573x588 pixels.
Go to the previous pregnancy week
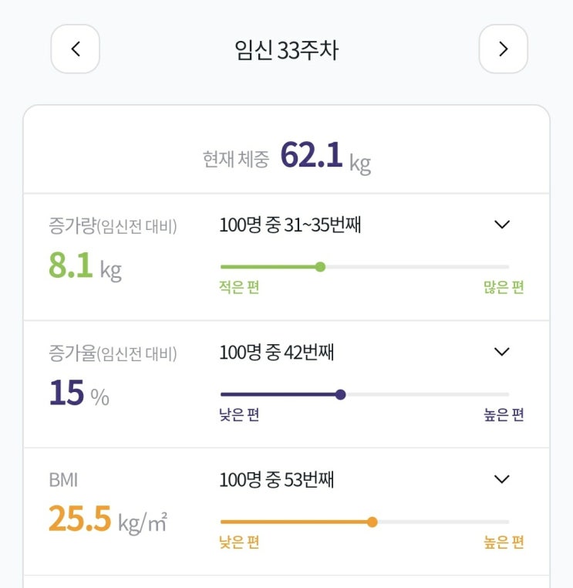(x=76, y=49)
